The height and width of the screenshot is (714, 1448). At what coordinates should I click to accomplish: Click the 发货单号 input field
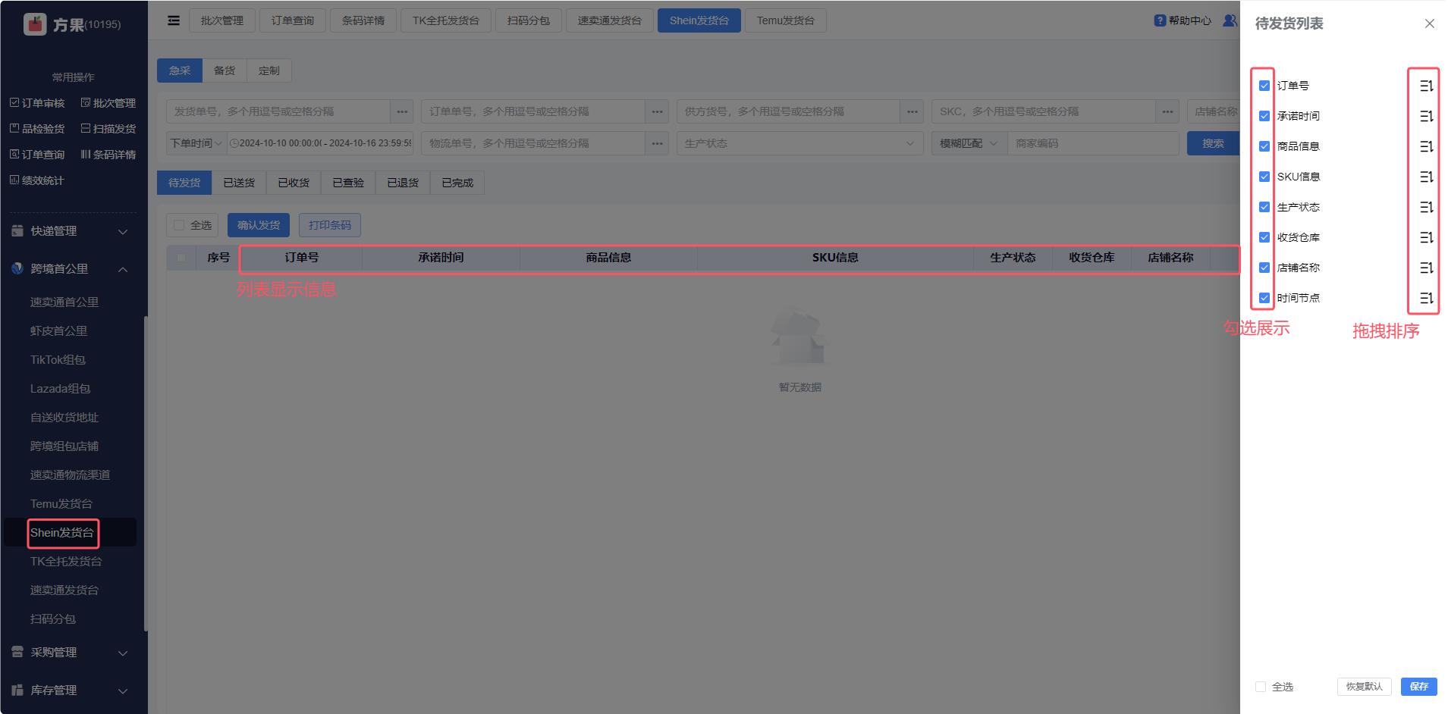278,111
